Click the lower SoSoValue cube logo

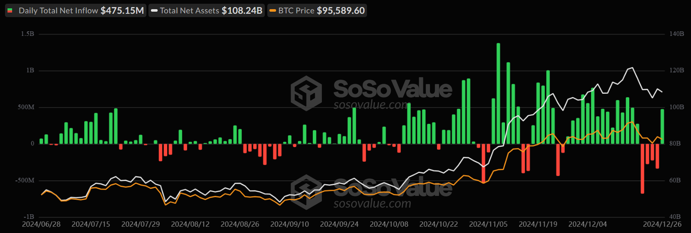coord(306,192)
